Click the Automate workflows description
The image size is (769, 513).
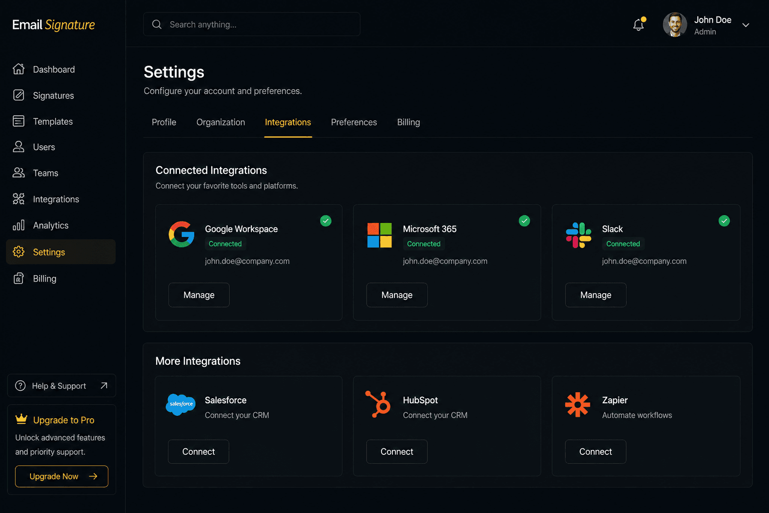point(637,415)
